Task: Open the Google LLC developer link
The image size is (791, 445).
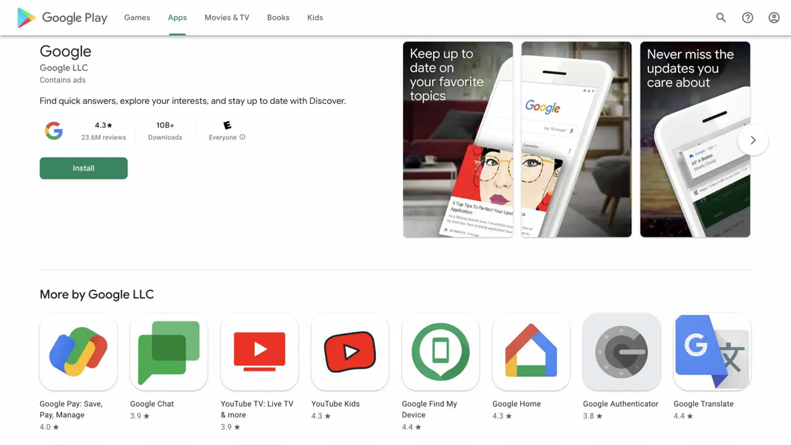Action: coord(64,68)
